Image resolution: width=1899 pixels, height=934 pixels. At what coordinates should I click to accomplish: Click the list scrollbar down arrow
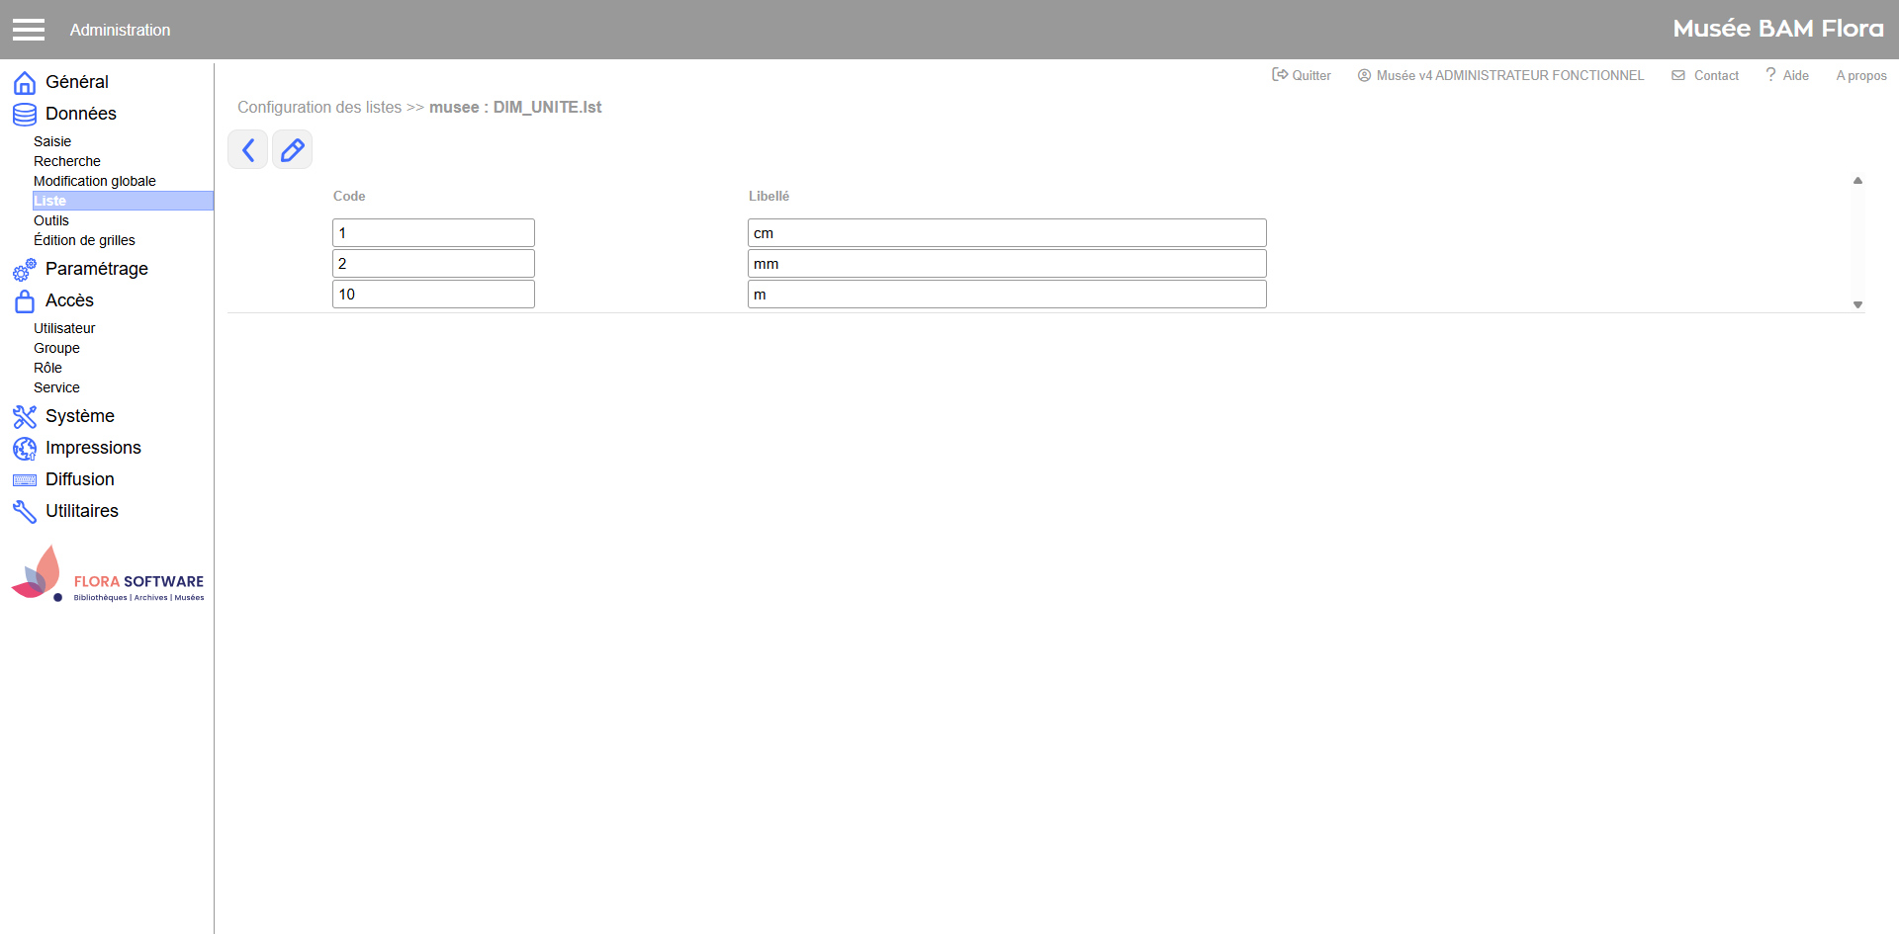point(1857,305)
